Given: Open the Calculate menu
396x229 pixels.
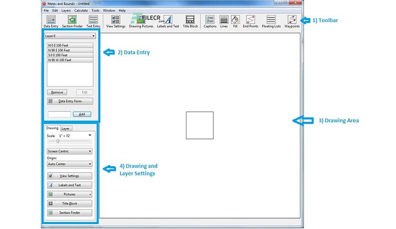Looking at the screenshot, I should click(x=81, y=10).
